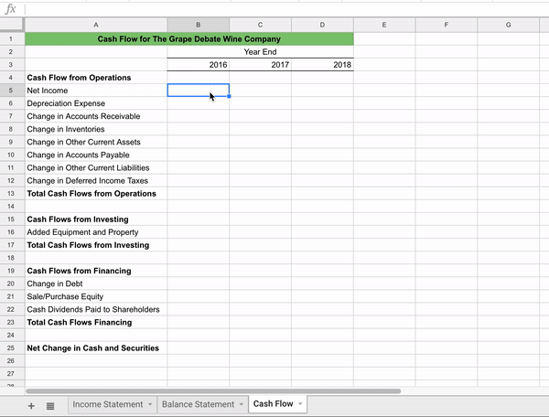
Task: Select column A header
Action: (x=96, y=25)
